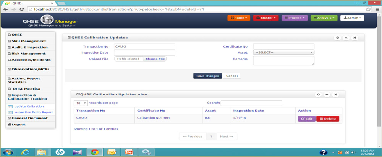The height and width of the screenshot is (157, 382).
Task: Click the Certificate No input field
Action: (283, 46)
